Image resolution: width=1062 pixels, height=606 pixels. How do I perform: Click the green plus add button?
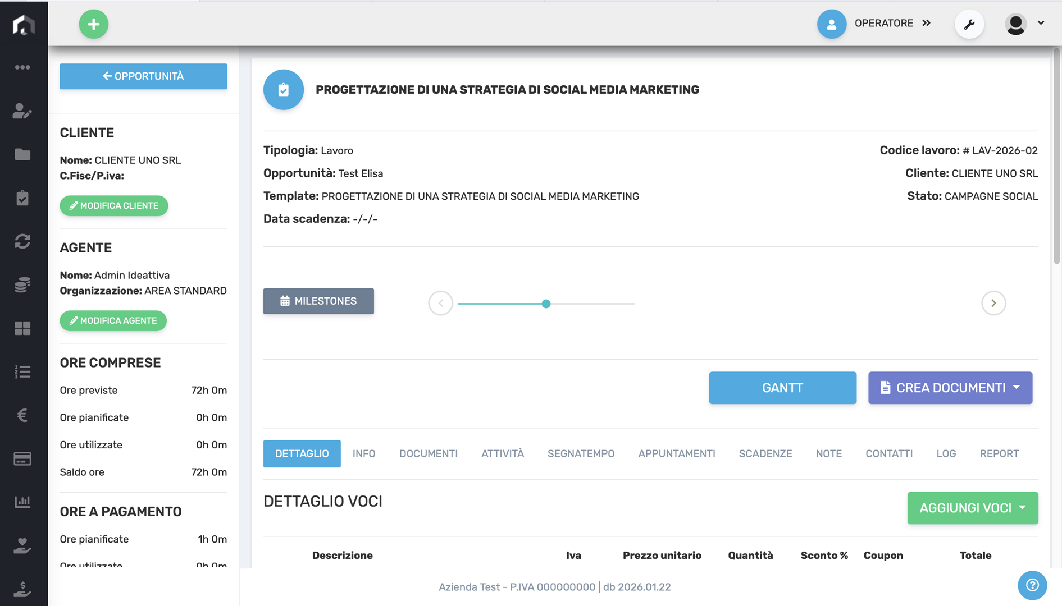(93, 24)
